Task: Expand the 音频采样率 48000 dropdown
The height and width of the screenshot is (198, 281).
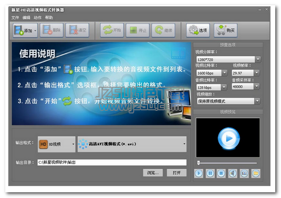Action: point(257,87)
